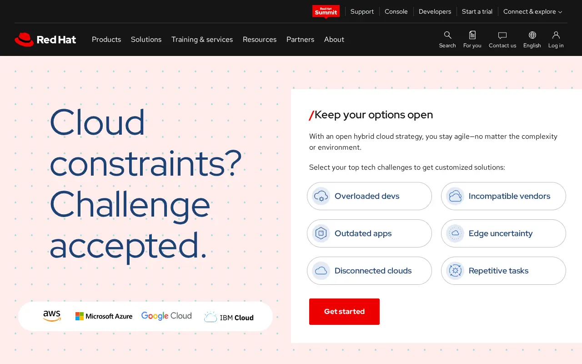Go to the Support link
The image size is (582, 364).
[x=362, y=12]
